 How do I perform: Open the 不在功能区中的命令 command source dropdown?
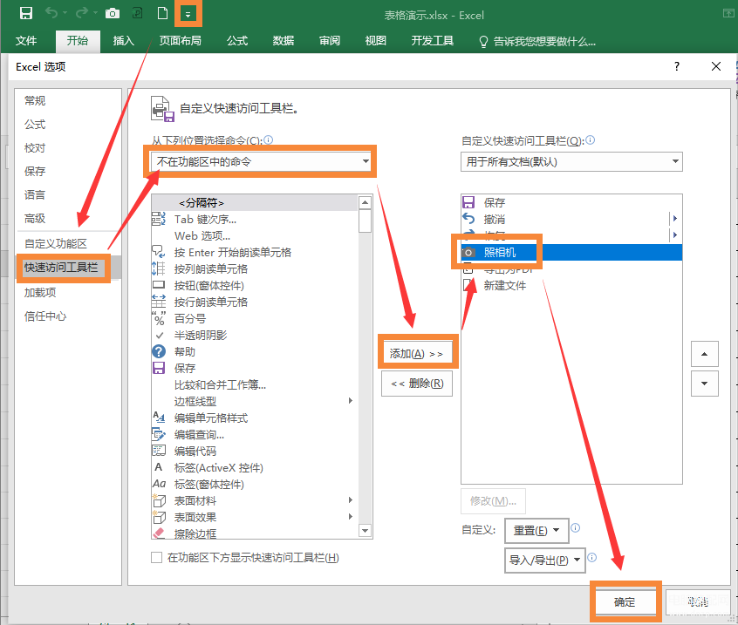coord(260,162)
